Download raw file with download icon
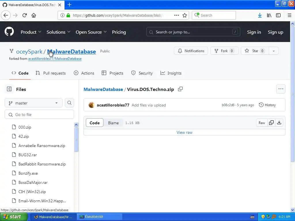This screenshot has width=295, height=221. point(279,123)
